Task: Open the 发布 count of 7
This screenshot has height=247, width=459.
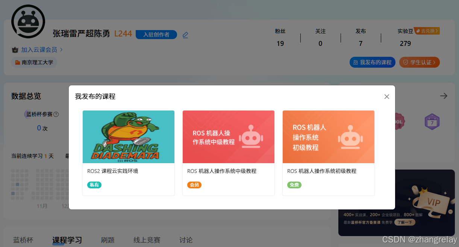Action: click(361, 43)
